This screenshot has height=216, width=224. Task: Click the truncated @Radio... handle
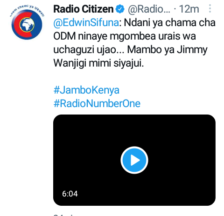[149, 9]
